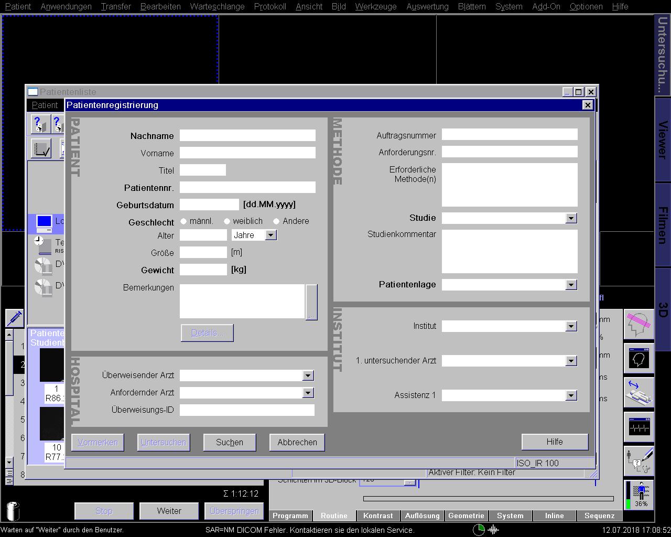Open the Werkzeuge menu
Viewport: 671px width, 537px height.
(375, 6)
